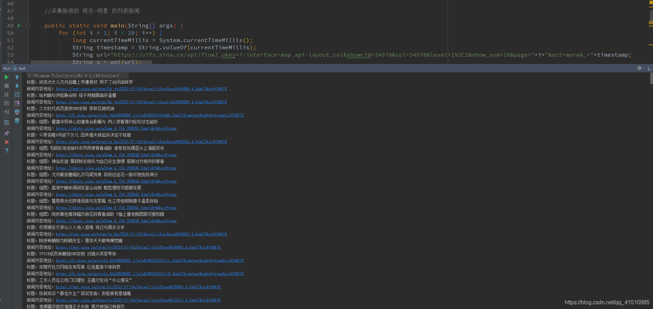The image size is (653, 309).
Task: Click headline '哈利晒与伊能静合照' in console
Action: click(x=58, y=95)
